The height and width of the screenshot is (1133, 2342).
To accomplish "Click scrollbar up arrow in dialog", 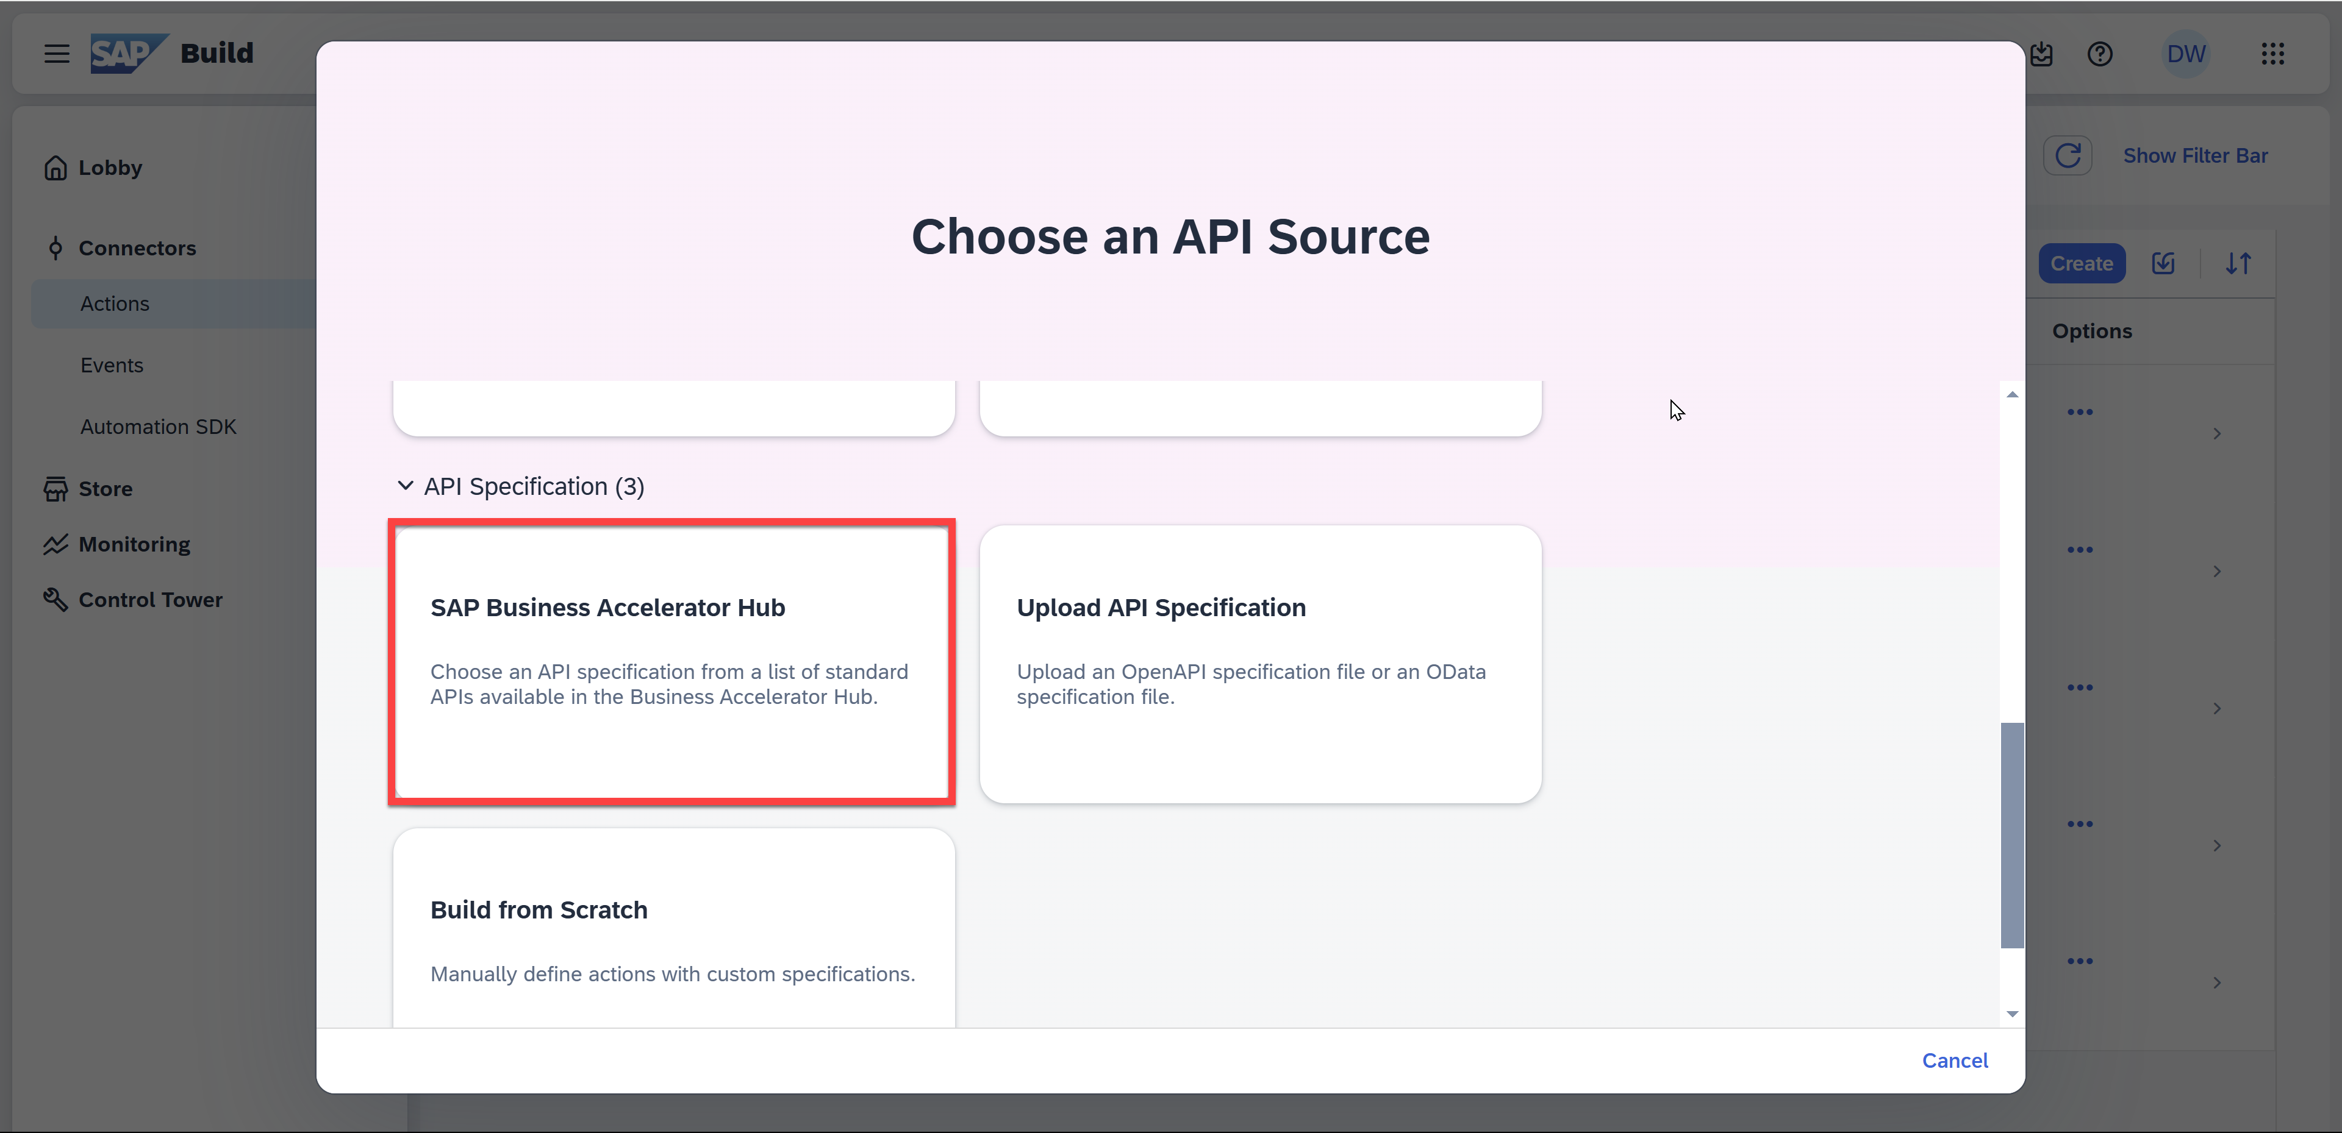I will [2012, 394].
